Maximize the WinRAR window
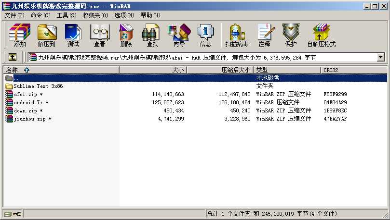Image resolution: width=390 pixels, height=220 pixels. tap(375, 6)
